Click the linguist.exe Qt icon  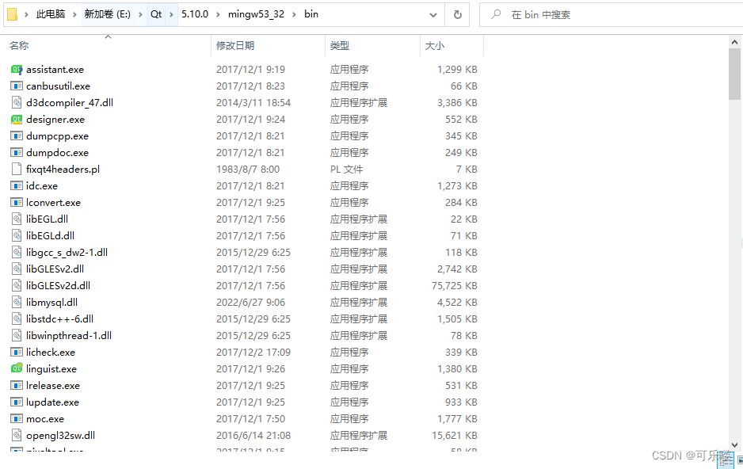coord(17,369)
